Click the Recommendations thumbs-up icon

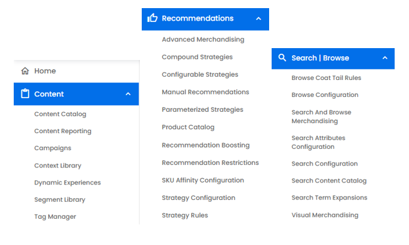pyautogui.click(x=152, y=18)
